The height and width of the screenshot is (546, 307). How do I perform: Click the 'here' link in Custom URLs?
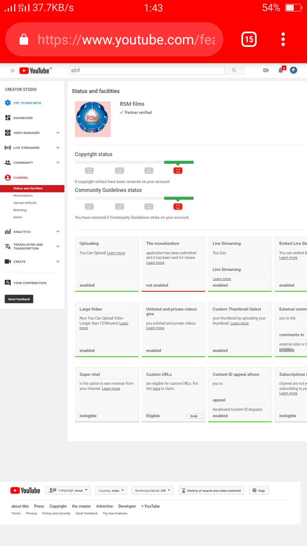pyautogui.click(x=156, y=389)
